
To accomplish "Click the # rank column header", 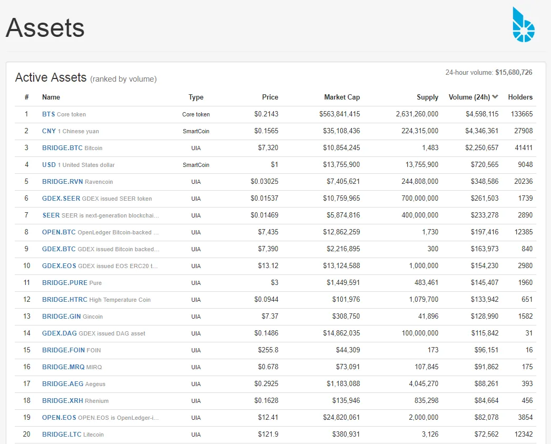I will (x=27, y=97).
